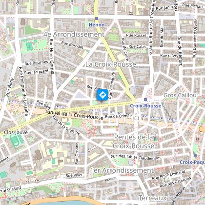Image resolution: width=205 pixels, height=205 pixels.
Task: Click the Rue de Belfort street label
Action: [x=179, y=51]
